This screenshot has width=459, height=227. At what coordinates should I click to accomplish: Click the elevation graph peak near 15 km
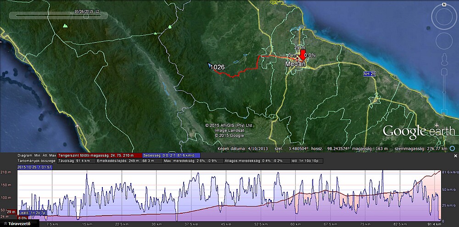click(x=86, y=175)
